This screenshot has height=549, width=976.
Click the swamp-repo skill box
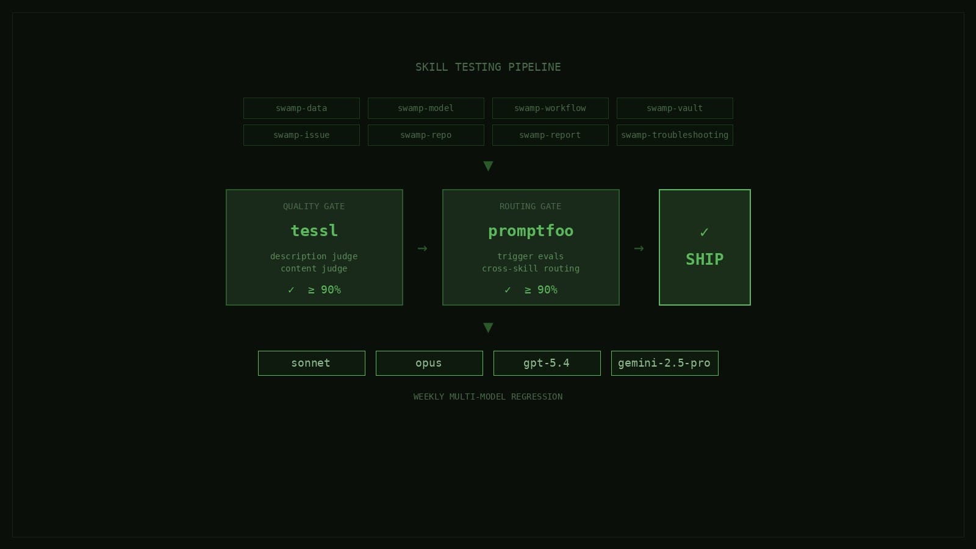point(426,135)
